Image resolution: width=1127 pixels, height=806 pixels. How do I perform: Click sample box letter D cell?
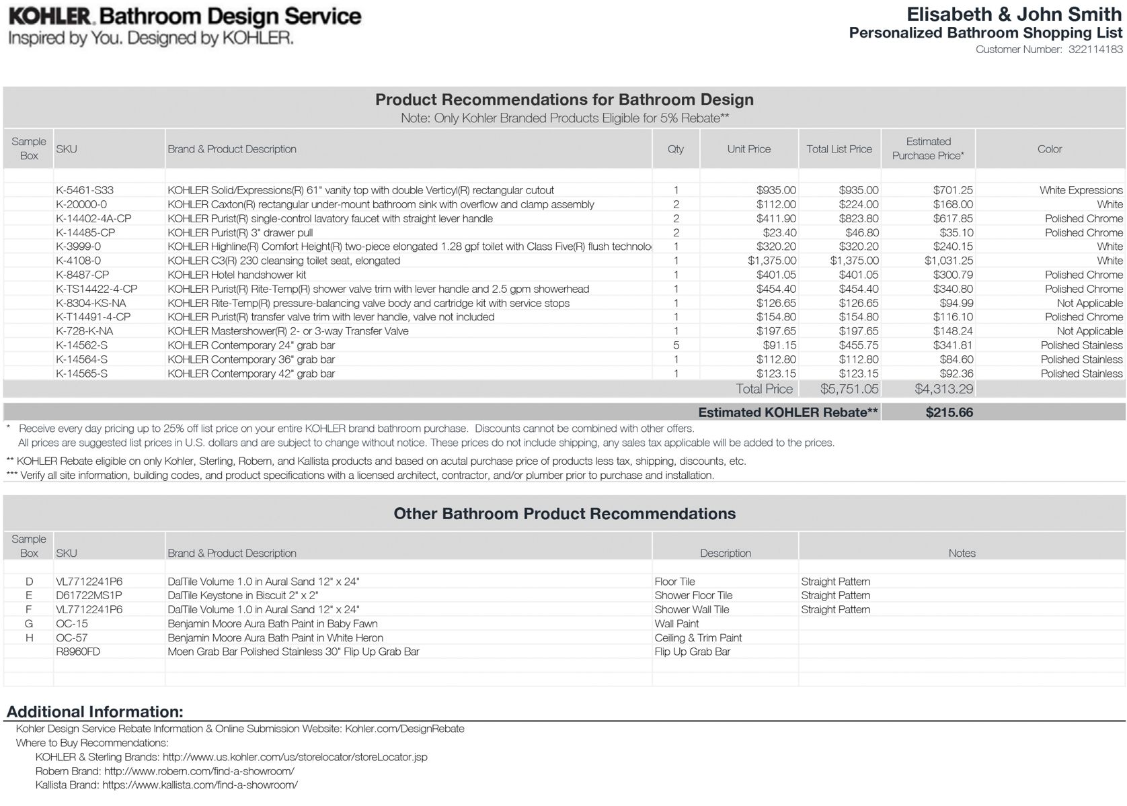(29, 582)
